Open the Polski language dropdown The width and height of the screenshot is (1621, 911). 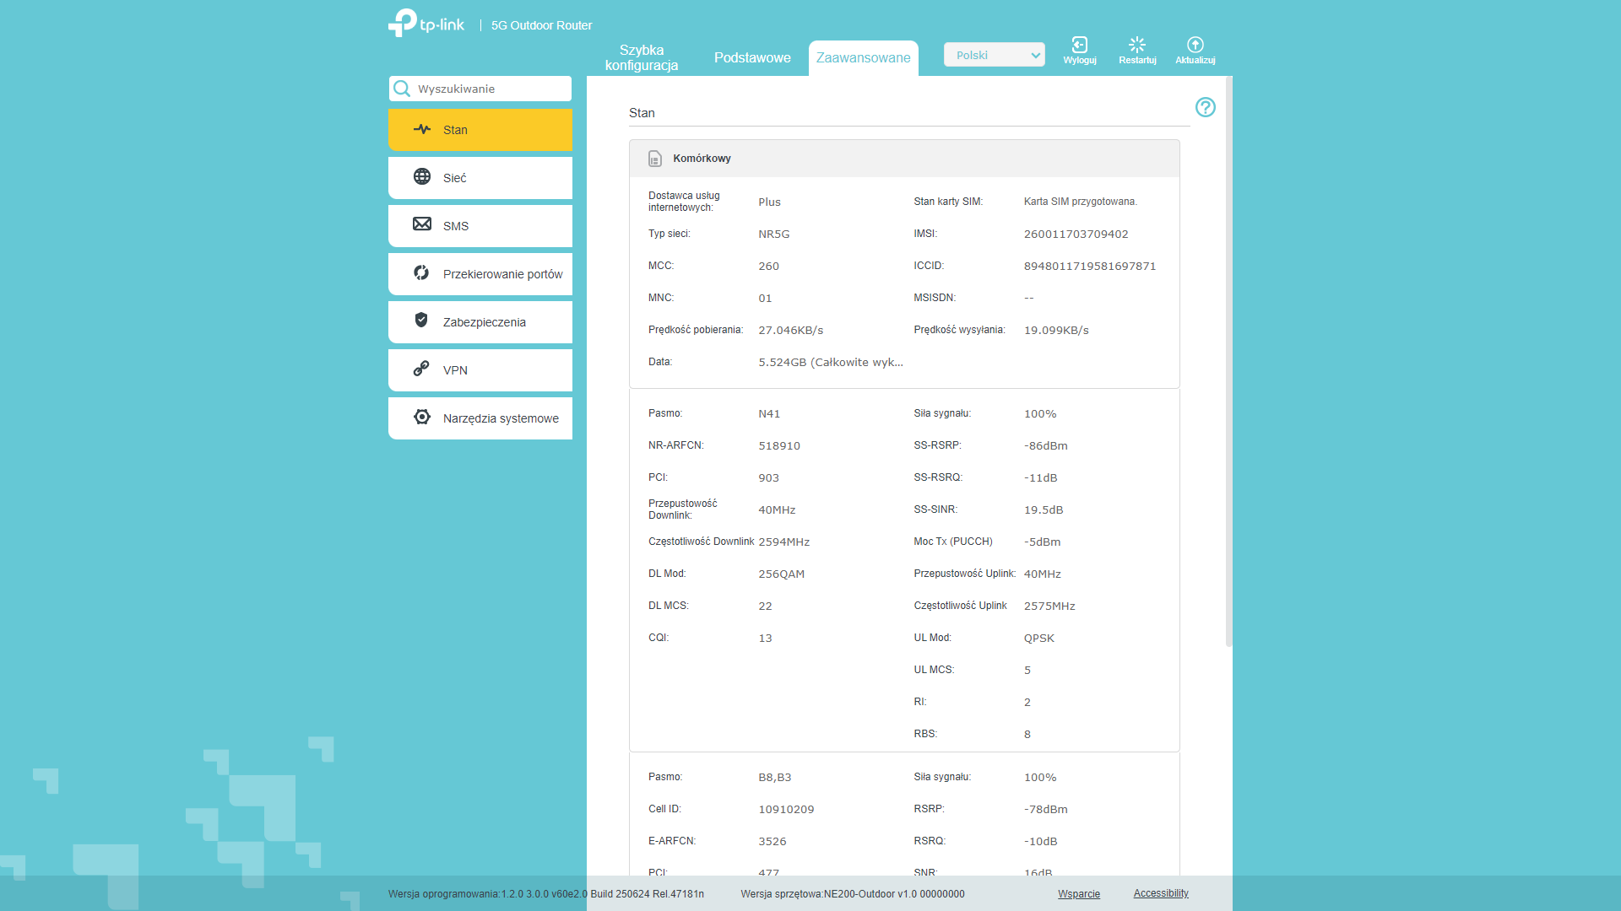tap(994, 55)
